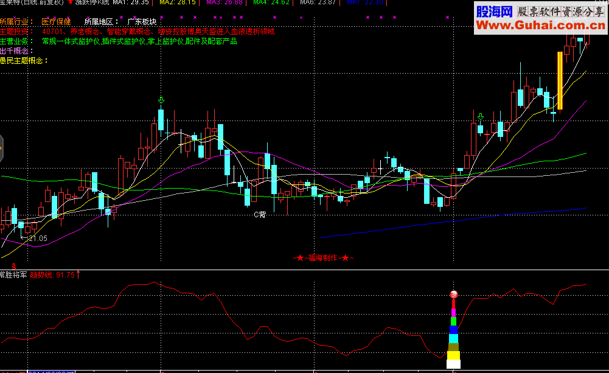Click the red S marker at chart bottom-left
The width and height of the screenshot is (609, 373).
(13, 266)
